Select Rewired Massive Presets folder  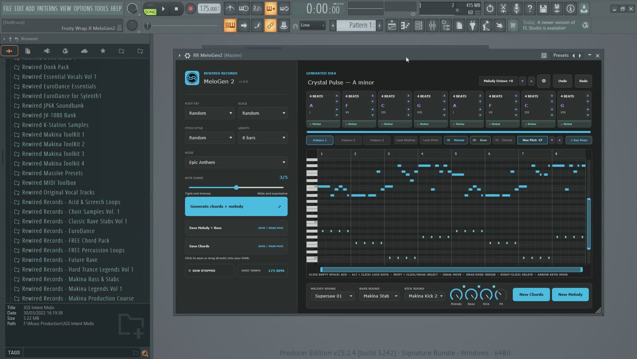pyautogui.click(x=52, y=173)
